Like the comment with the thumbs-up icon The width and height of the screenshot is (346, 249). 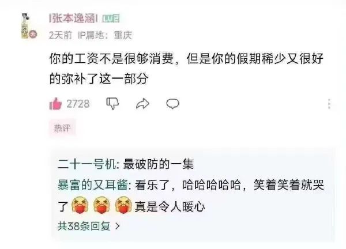[55, 104]
